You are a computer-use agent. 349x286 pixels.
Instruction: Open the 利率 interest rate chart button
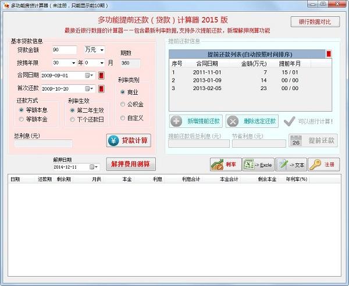point(224,165)
